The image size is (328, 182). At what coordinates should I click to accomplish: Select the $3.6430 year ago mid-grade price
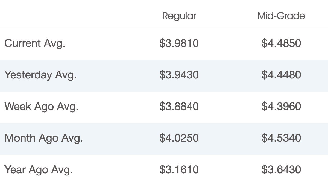click(x=281, y=170)
